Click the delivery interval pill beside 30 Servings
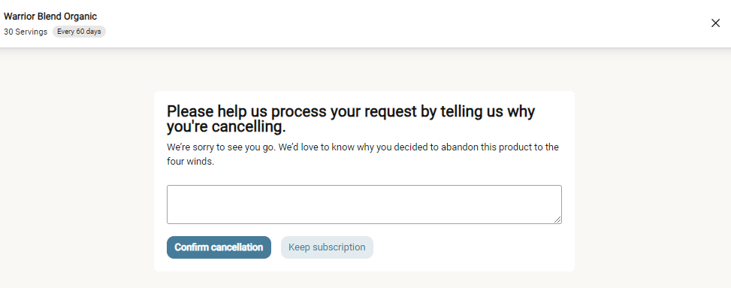Screen dimensions: 731x288 (x=79, y=32)
